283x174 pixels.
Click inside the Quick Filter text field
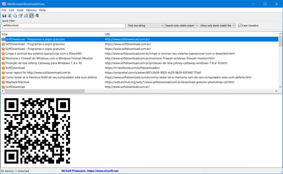(x=64, y=26)
